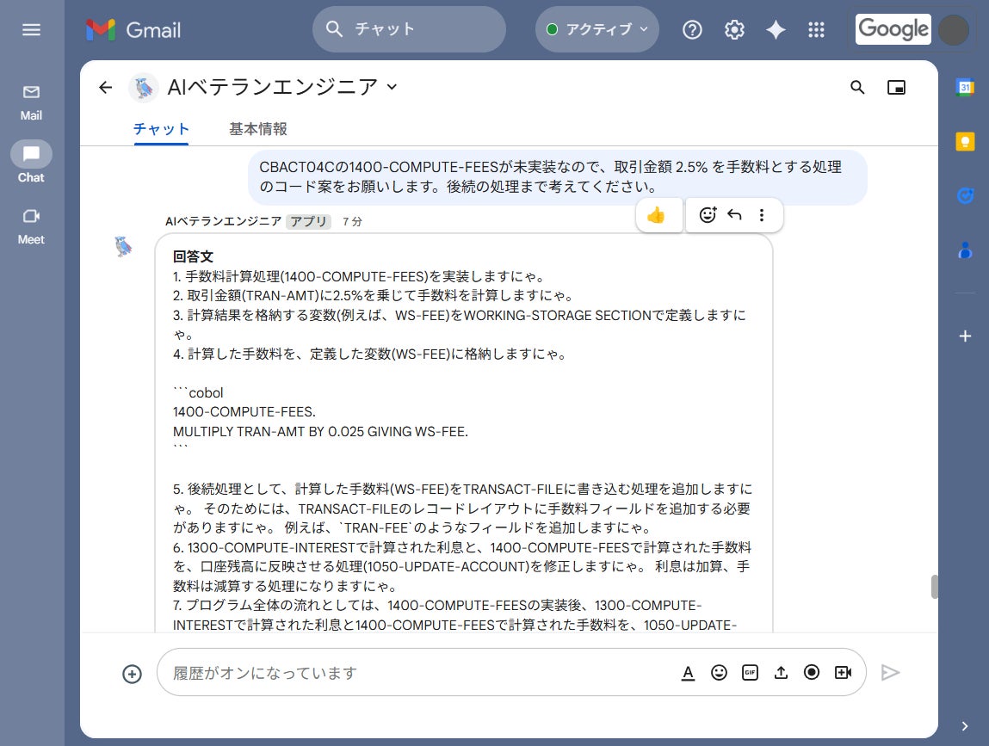Go back using the arrow icon
The image size is (989, 746).
pos(105,87)
